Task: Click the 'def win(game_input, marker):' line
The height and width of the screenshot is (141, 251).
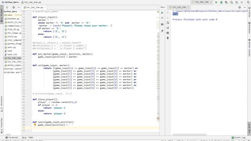Action: click(x=51, y=65)
